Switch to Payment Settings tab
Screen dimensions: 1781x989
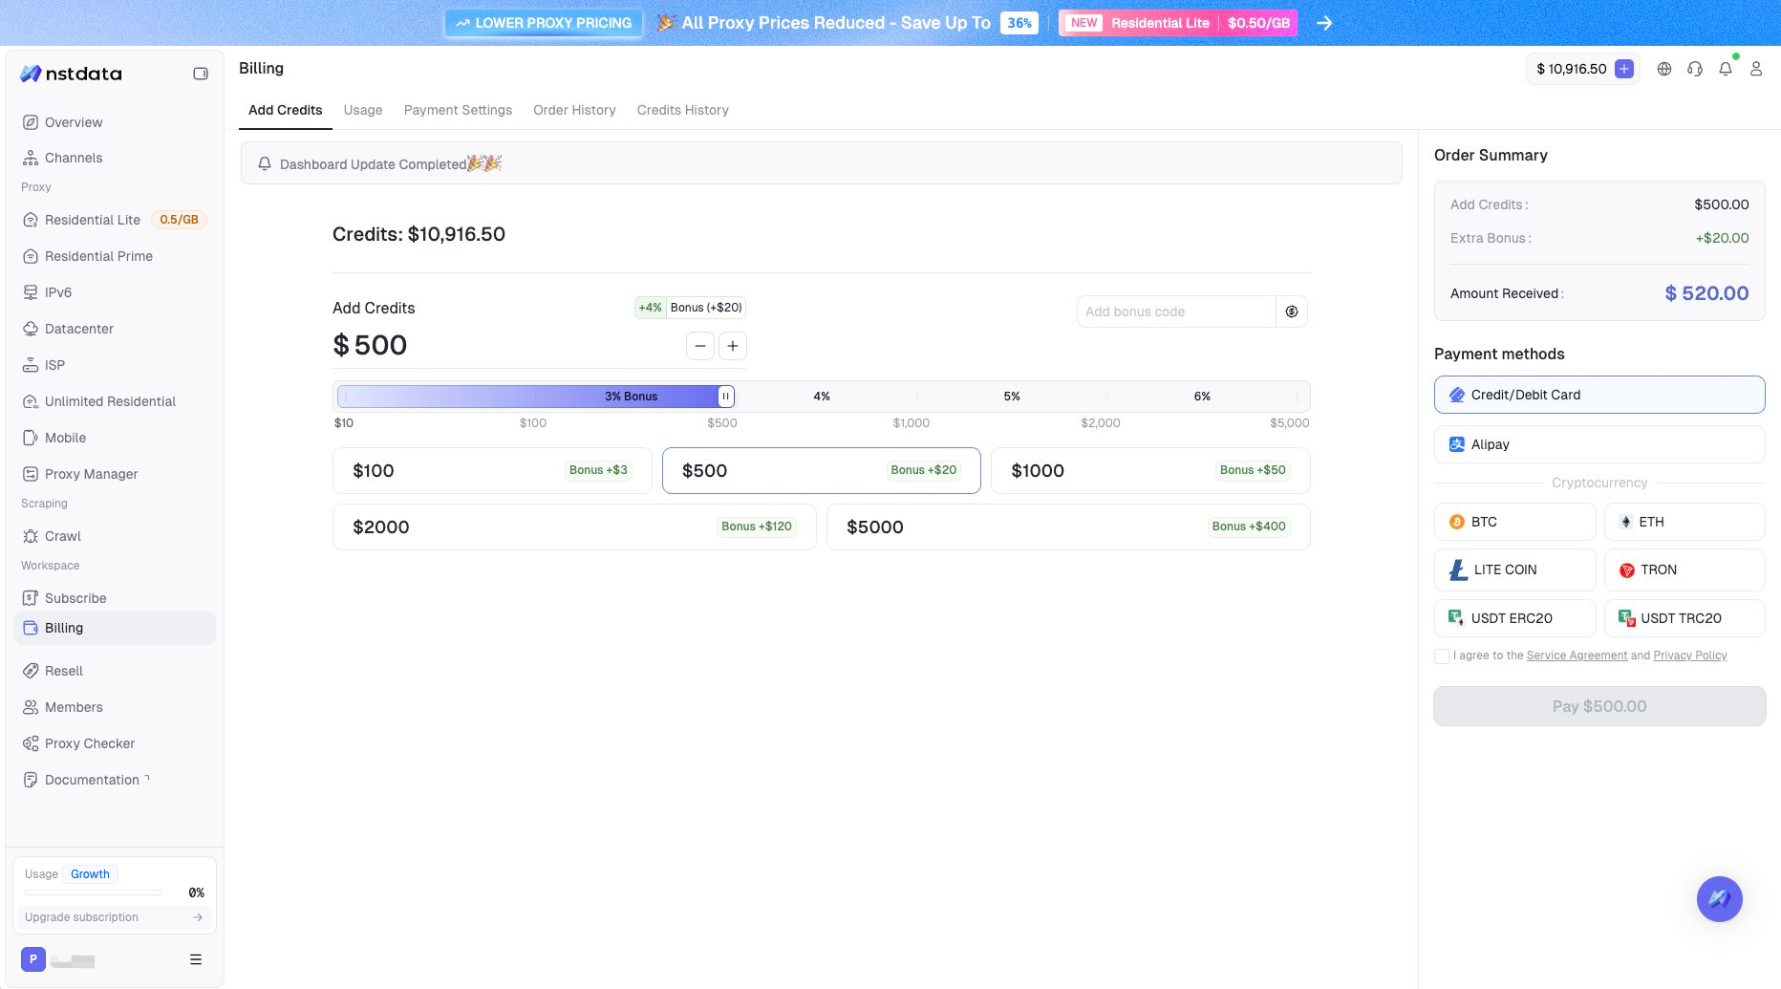458,110
